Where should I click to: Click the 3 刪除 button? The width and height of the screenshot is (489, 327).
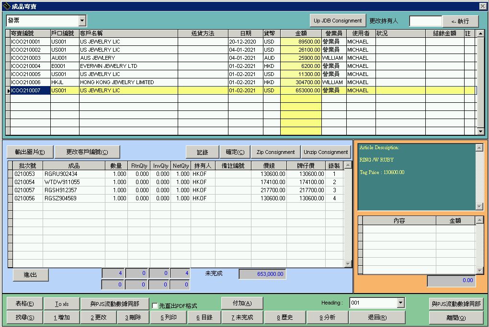(x=133, y=317)
